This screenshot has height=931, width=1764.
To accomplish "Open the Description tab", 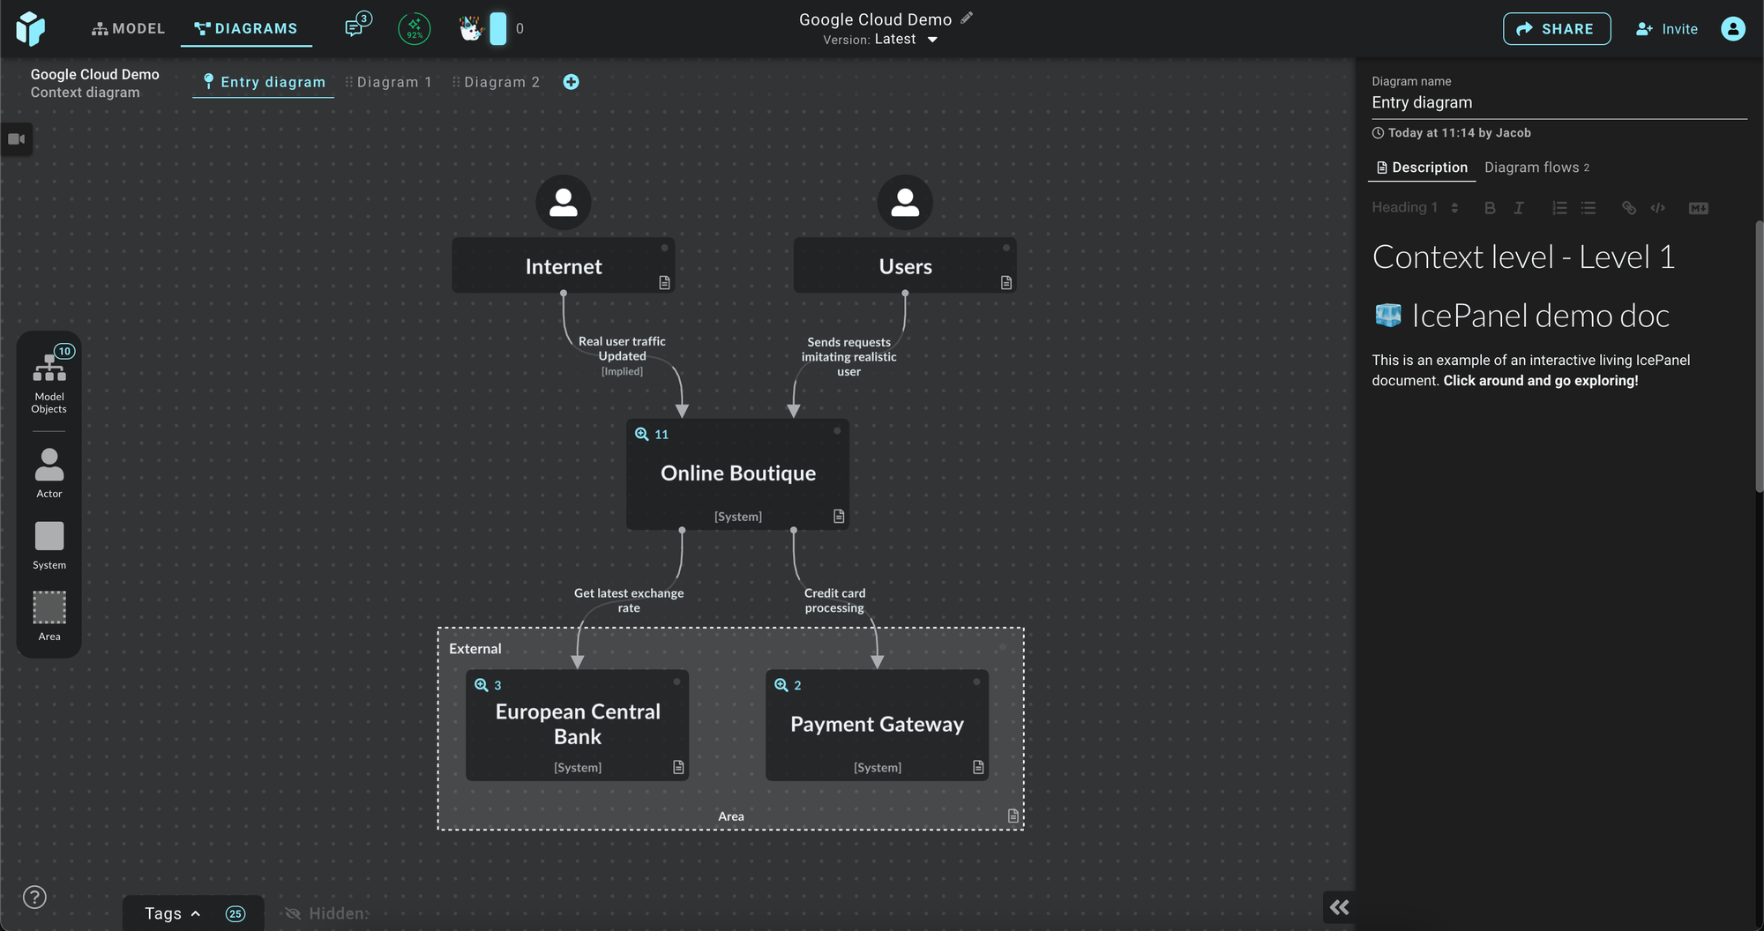I will coord(1422,168).
